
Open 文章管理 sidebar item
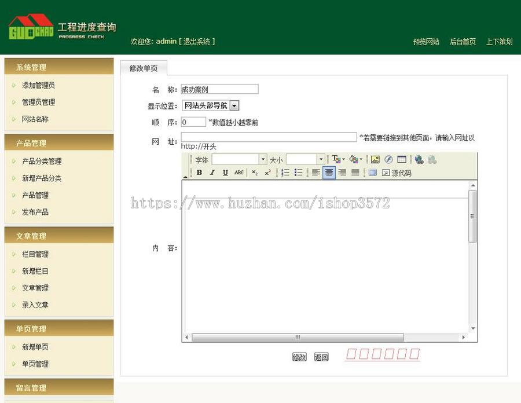click(35, 288)
